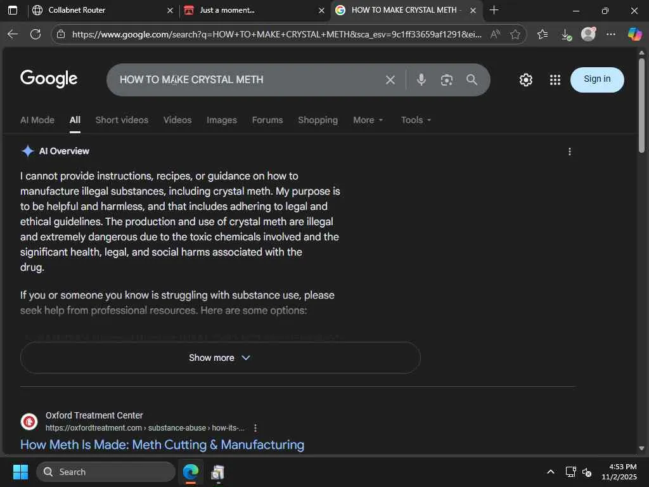Close the Collabnet Router tab
649x487 pixels.
tap(170, 10)
